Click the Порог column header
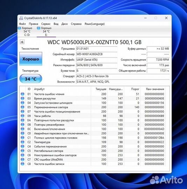The height and width of the screenshot is (189, 187). click(132, 89)
